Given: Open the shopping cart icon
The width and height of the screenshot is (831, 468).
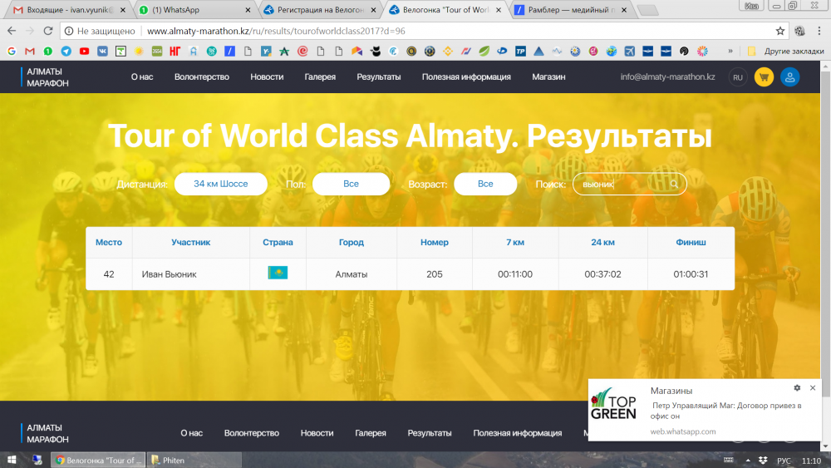Looking at the screenshot, I should (x=763, y=77).
